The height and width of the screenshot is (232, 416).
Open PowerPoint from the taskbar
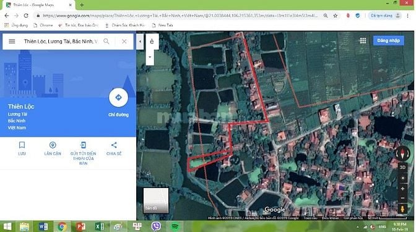(x=80, y=226)
